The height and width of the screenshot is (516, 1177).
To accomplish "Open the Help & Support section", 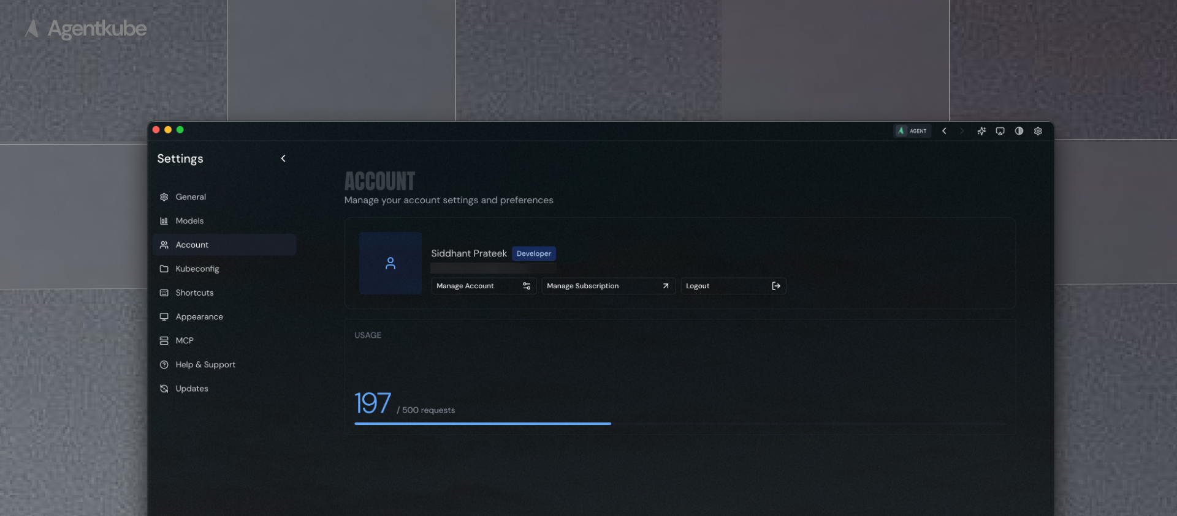I will click(224, 365).
